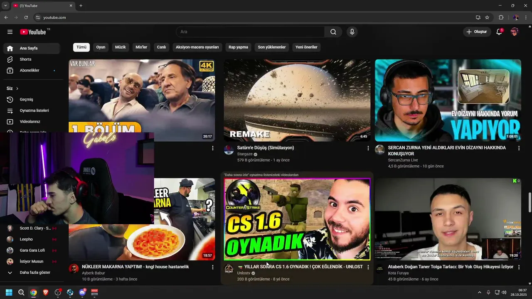Bookmark the page with star icon
This screenshot has width=532, height=299.
[487, 17]
